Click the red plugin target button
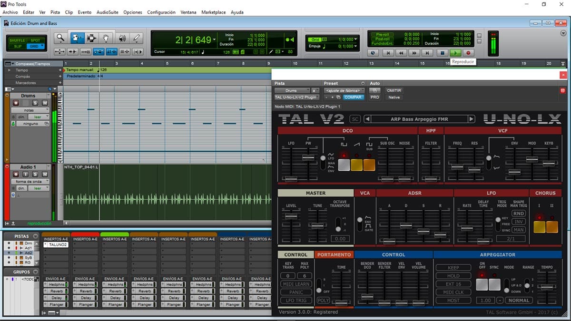 click(x=563, y=90)
